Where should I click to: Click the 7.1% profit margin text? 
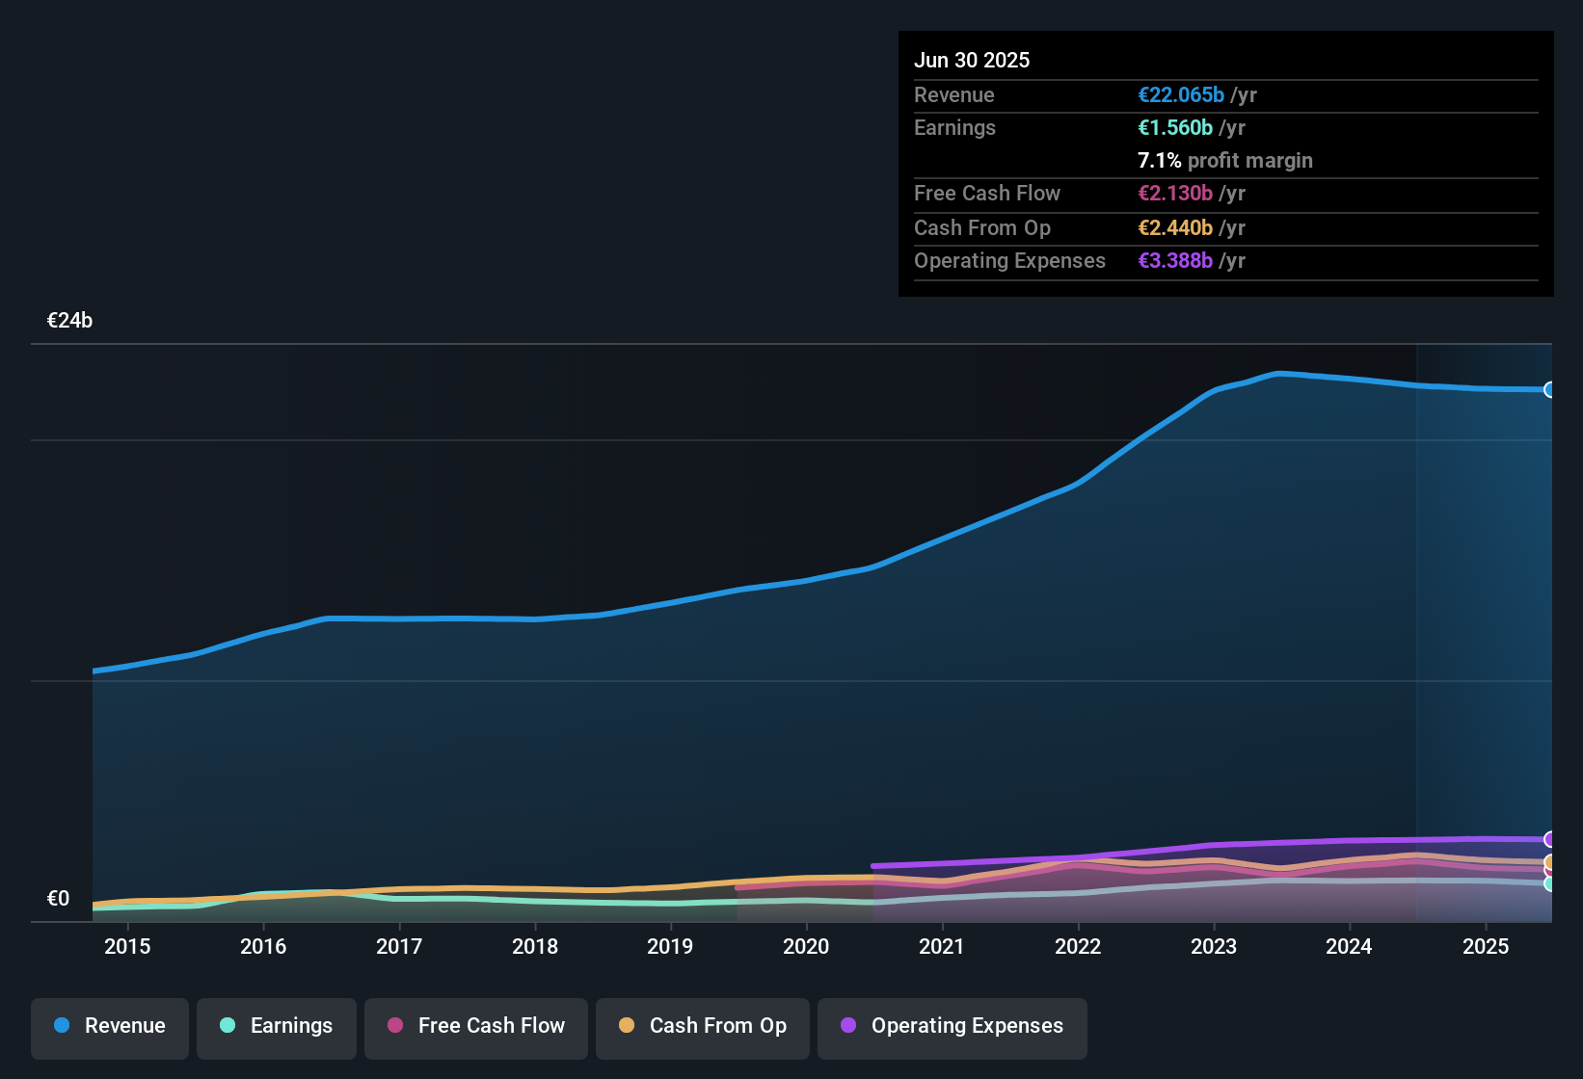pyautogui.click(x=1224, y=161)
